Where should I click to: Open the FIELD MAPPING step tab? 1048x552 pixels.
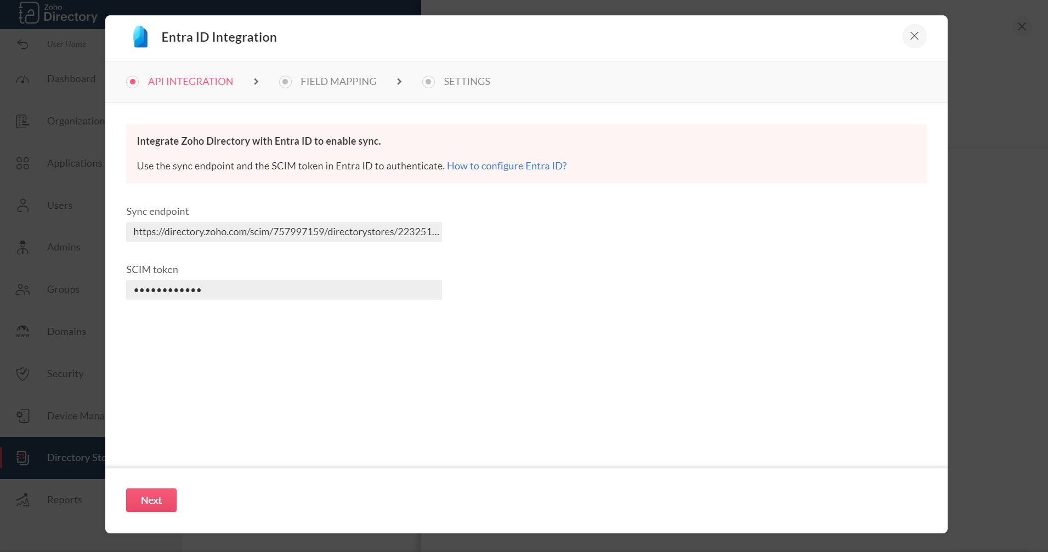(338, 82)
